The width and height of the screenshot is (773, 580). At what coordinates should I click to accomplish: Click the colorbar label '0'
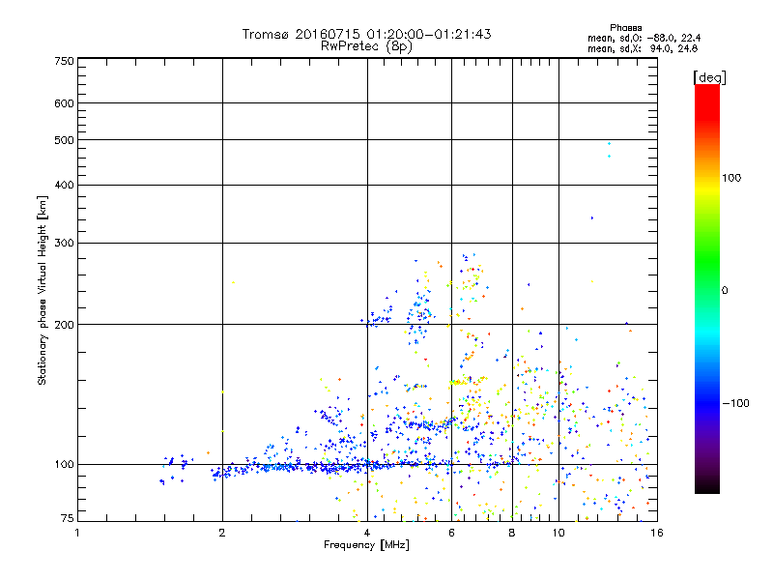(725, 291)
